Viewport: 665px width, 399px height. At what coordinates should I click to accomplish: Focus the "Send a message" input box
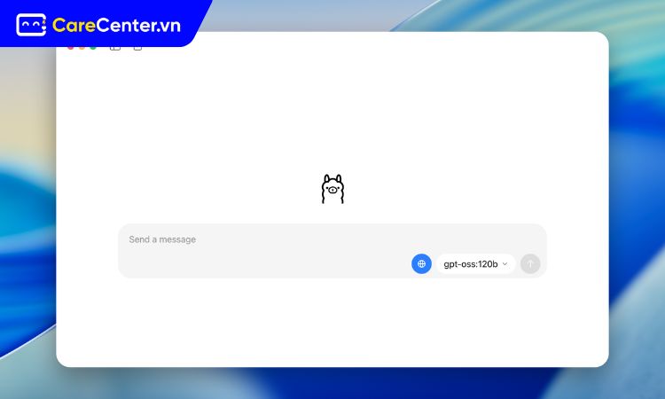point(332,251)
